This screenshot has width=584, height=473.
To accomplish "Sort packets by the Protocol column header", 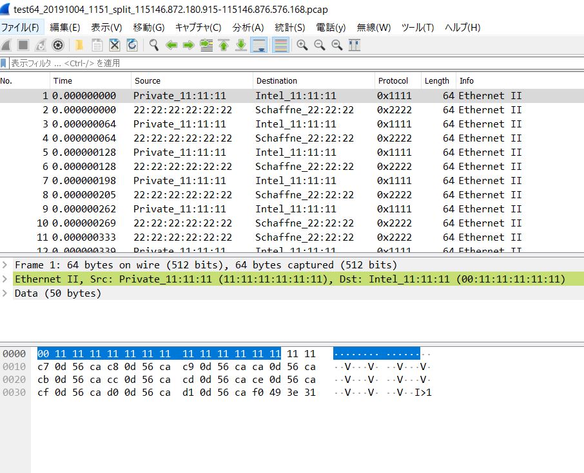I will pyautogui.click(x=393, y=81).
